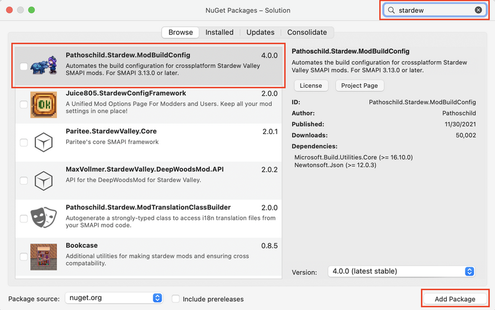Click the magnifier icon in search field
The image size is (495, 310).
391,10
